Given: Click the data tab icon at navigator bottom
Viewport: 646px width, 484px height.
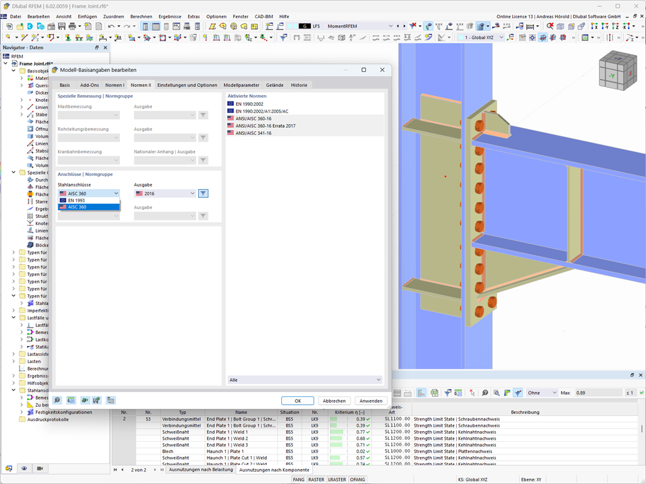Looking at the screenshot, I should (9, 468).
